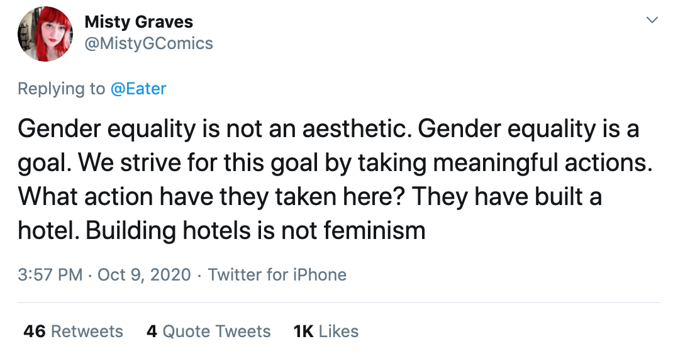Show the 4 Quote Tweets
Viewport: 673px width, 356px height.
pos(209,331)
